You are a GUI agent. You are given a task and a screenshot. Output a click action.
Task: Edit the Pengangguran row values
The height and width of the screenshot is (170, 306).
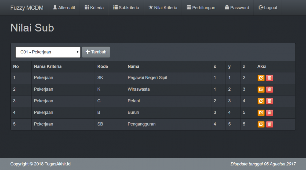point(261,124)
